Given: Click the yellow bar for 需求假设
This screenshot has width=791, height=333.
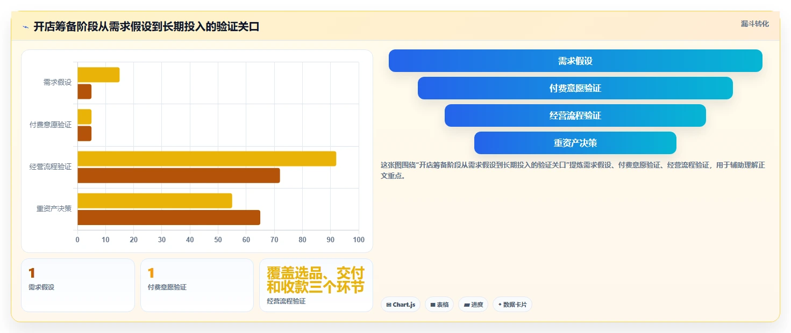Looking at the screenshot, I should coord(98,75).
